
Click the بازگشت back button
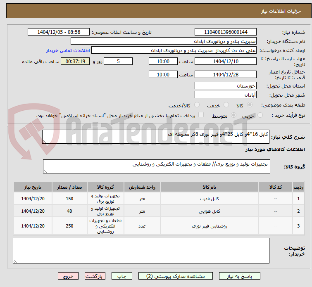pyautogui.click(x=95, y=276)
